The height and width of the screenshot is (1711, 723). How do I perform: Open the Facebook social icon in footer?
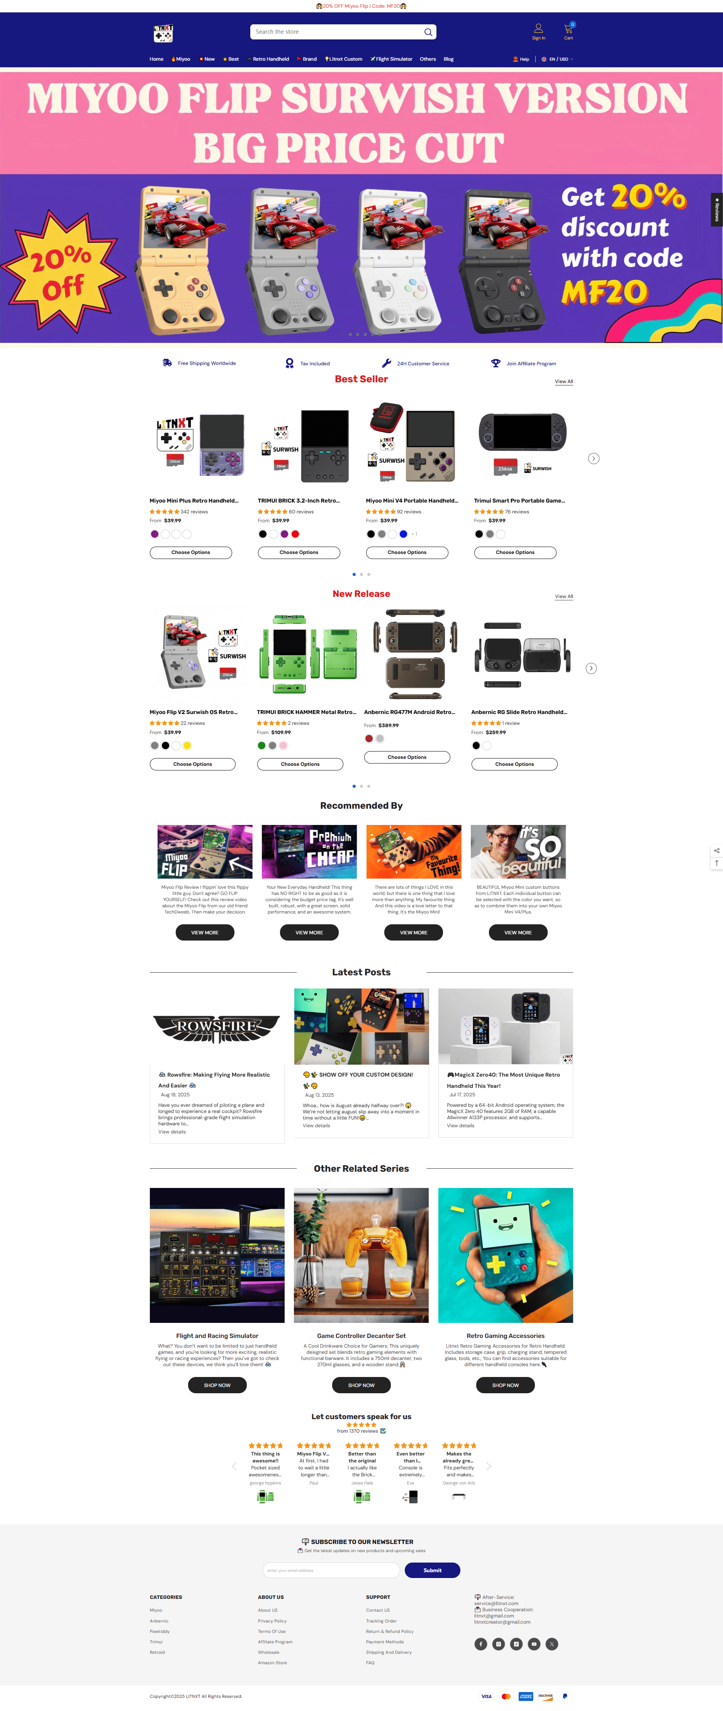[480, 1644]
